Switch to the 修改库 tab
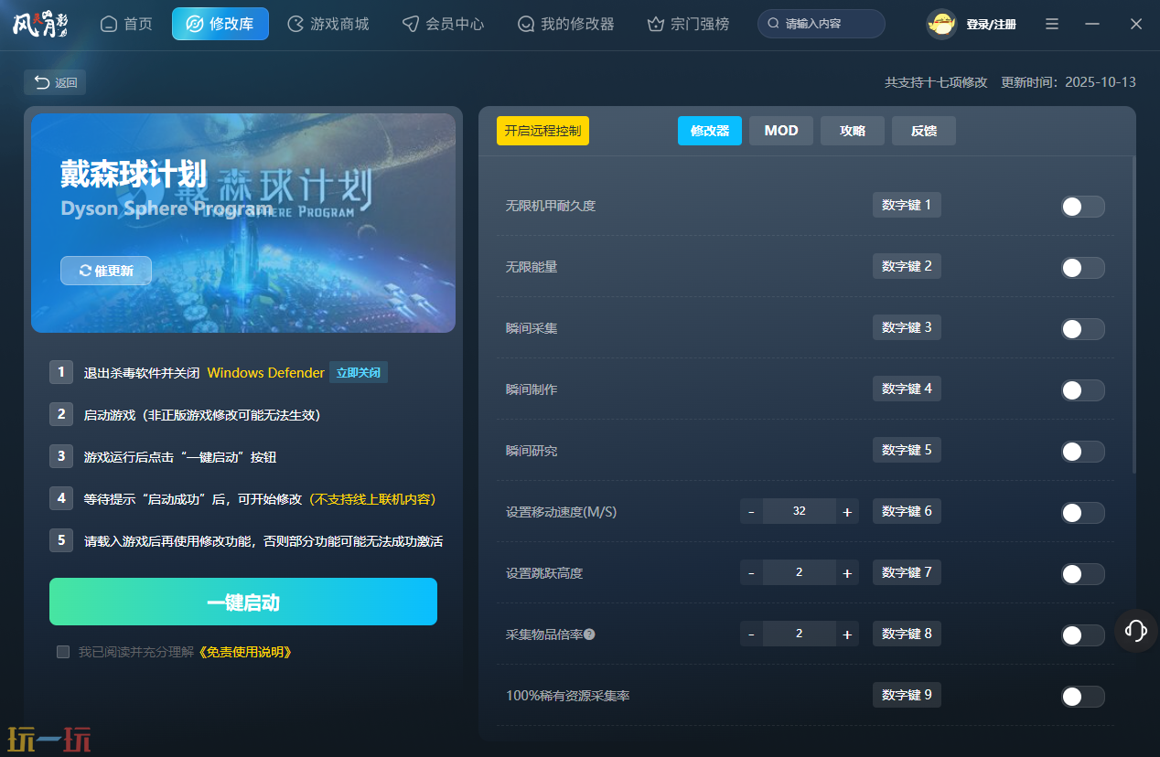Viewport: 1160px width, 757px height. pyautogui.click(x=220, y=24)
